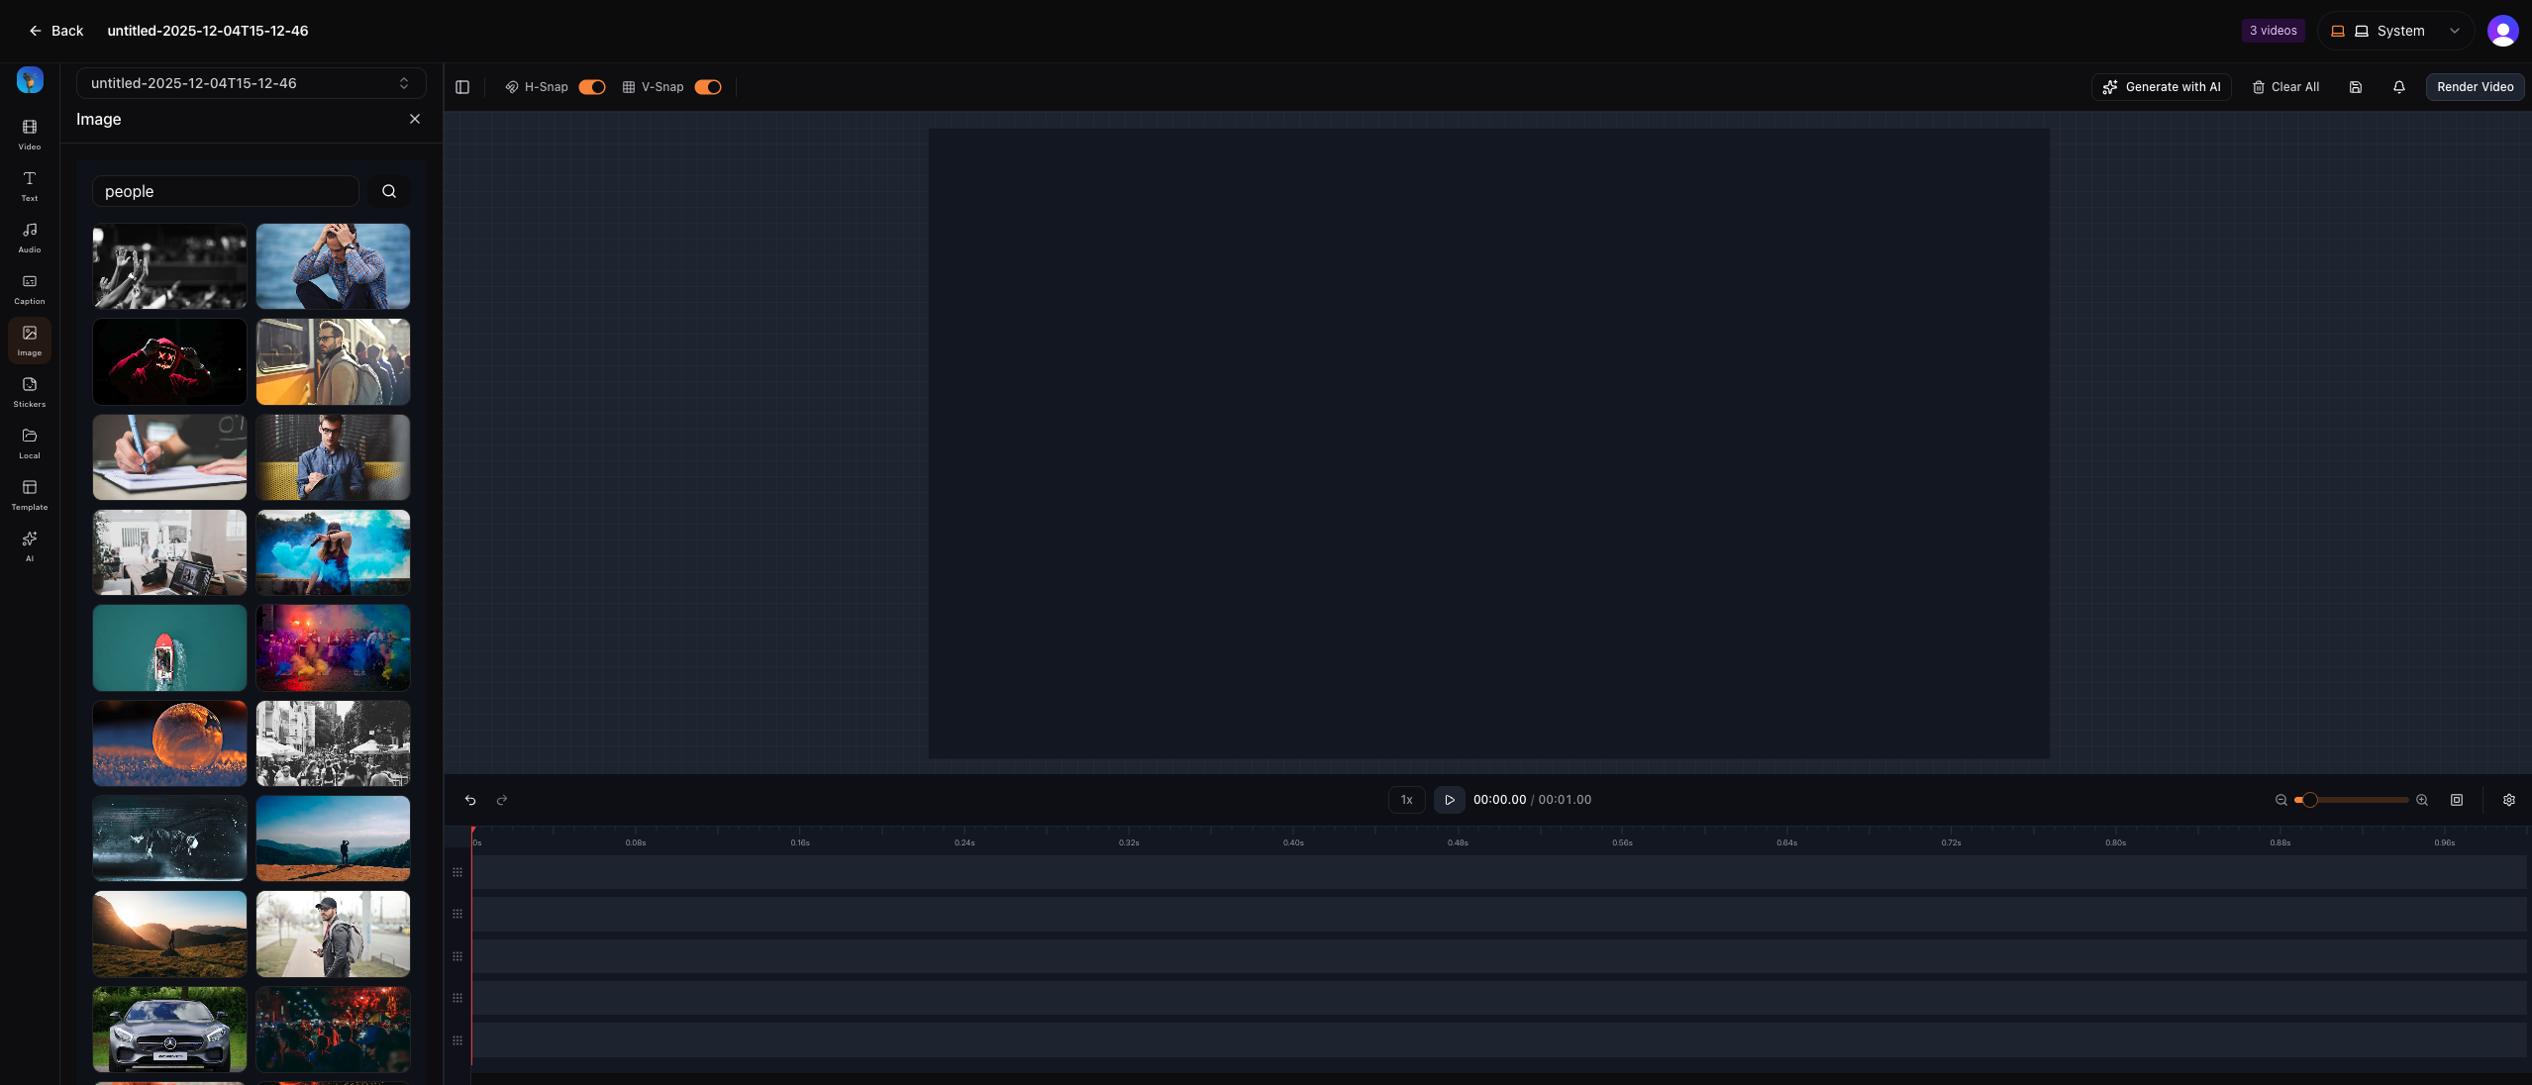Collapse the left sidebar panel toggle
The image size is (2532, 1085).
click(462, 87)
